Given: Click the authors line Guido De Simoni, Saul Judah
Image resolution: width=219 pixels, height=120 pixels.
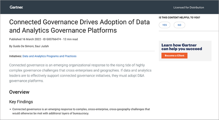Looking at the screenshot, I should [x=29, y=46].
